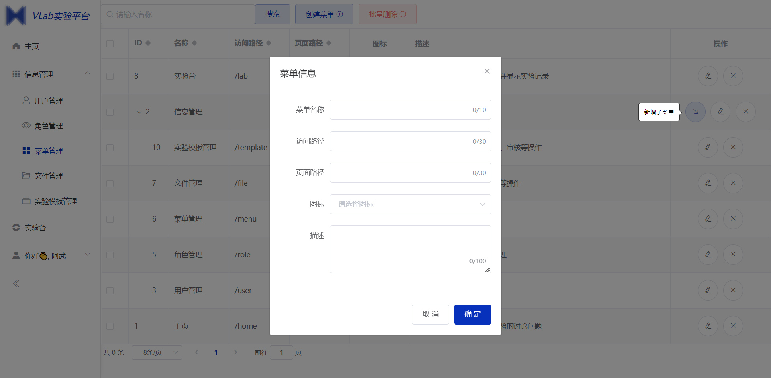Select page 1 in pagination
Screen dimensions: 771x378
tap(216, 352)
